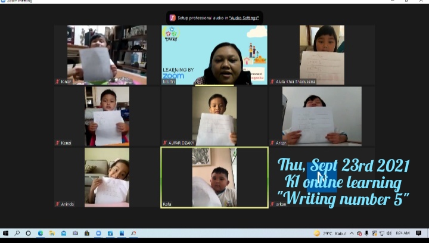
Task: Select Aninda's video tile
Action: coord(107,177)
